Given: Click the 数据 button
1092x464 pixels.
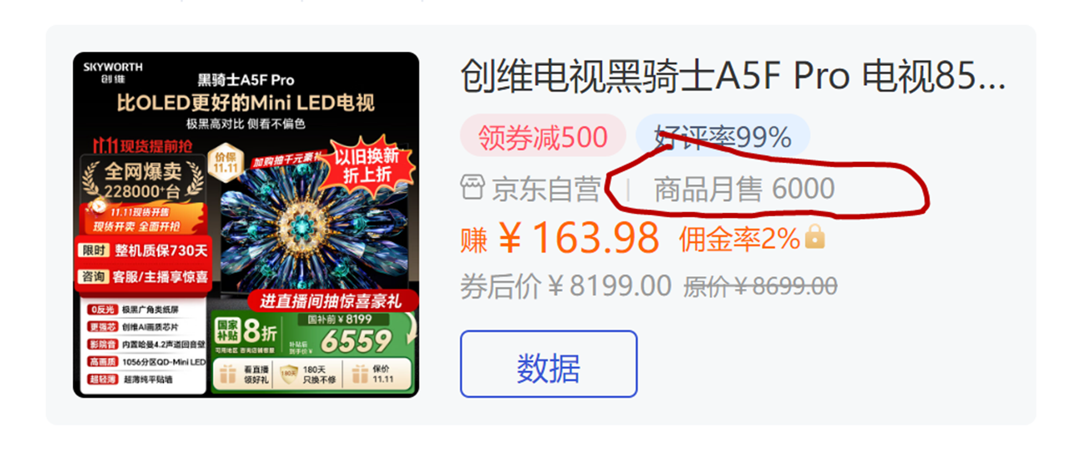Looking at the screenshot, I should [x=548, y=364].
